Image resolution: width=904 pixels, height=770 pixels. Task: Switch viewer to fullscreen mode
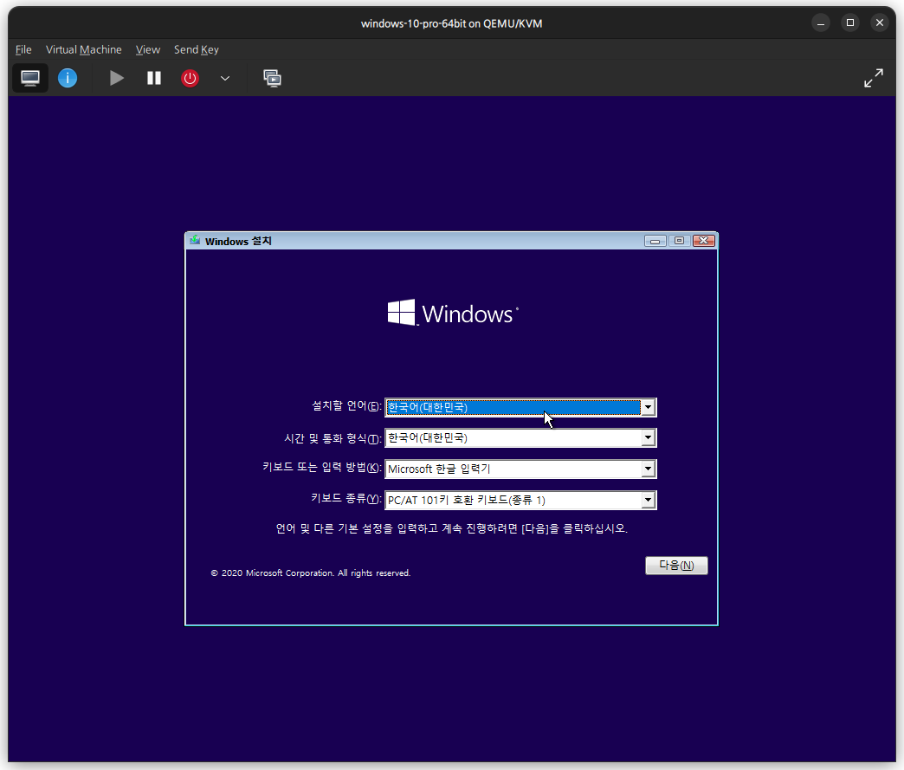tap(874, 78)
